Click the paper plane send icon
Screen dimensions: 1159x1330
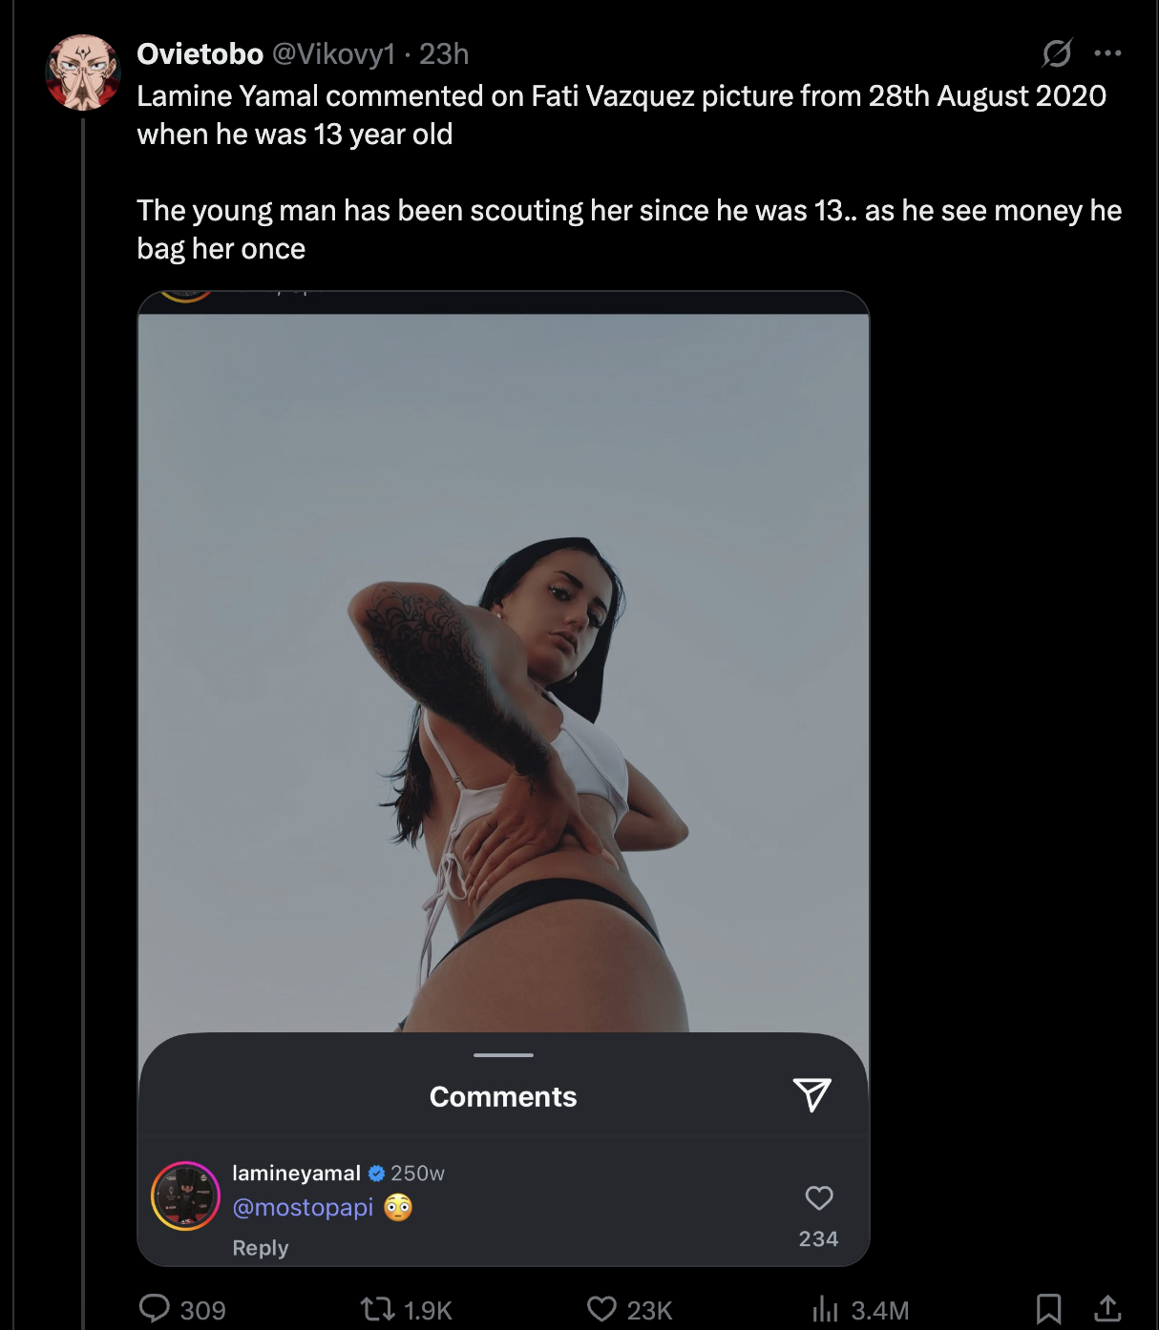click(811, 1095)
